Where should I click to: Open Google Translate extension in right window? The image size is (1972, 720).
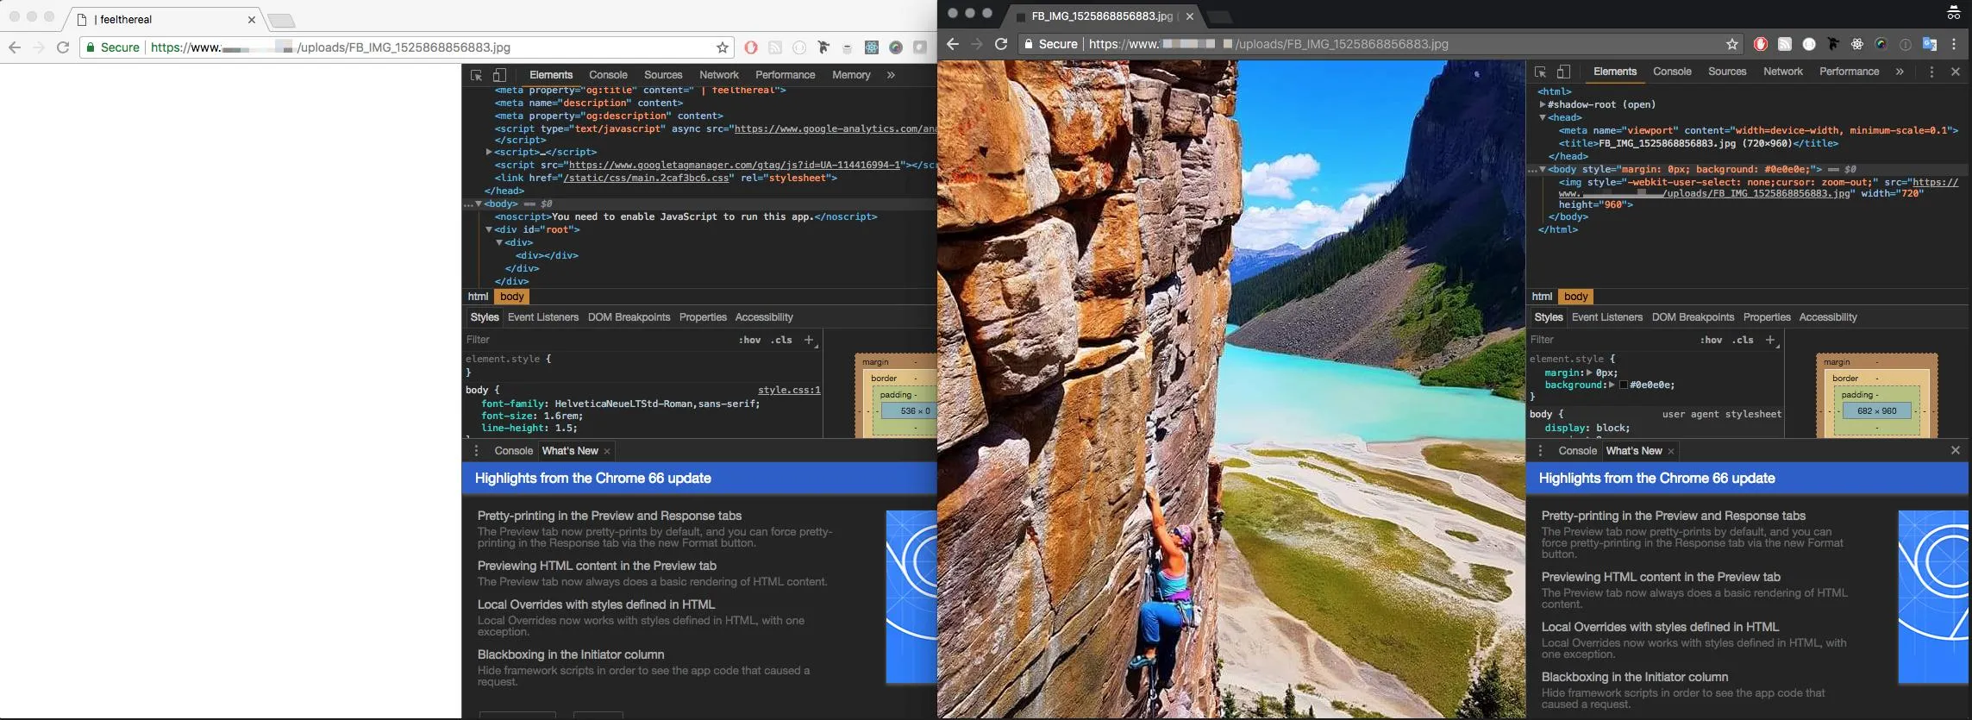click(x=1930, y=44)
